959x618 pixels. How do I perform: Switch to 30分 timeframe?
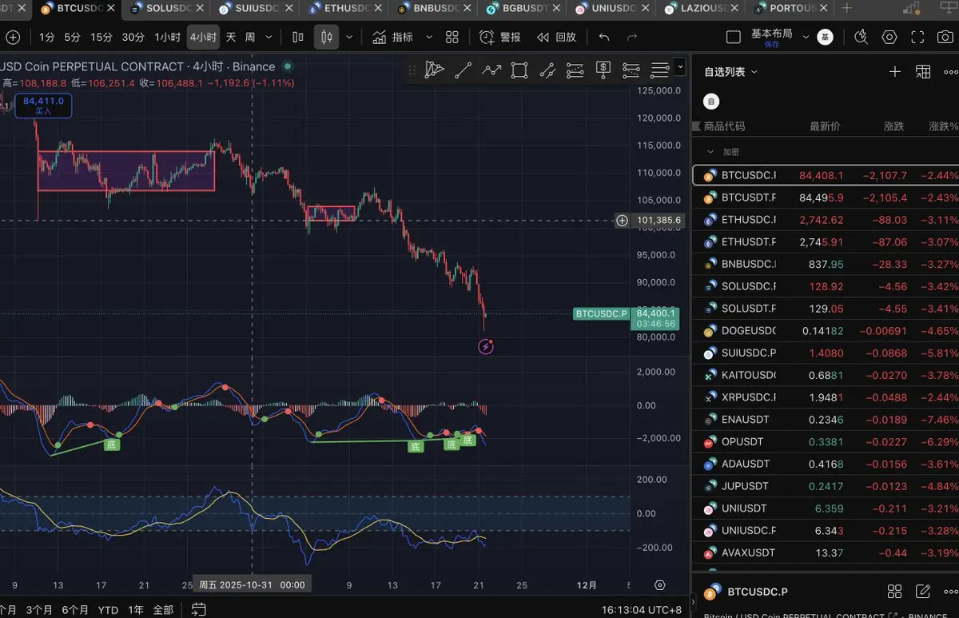tap(133, 37)
